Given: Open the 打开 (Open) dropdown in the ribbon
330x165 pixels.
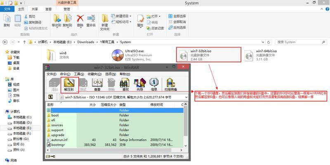Looking at the screenshot, I should [x=153, y=16].
